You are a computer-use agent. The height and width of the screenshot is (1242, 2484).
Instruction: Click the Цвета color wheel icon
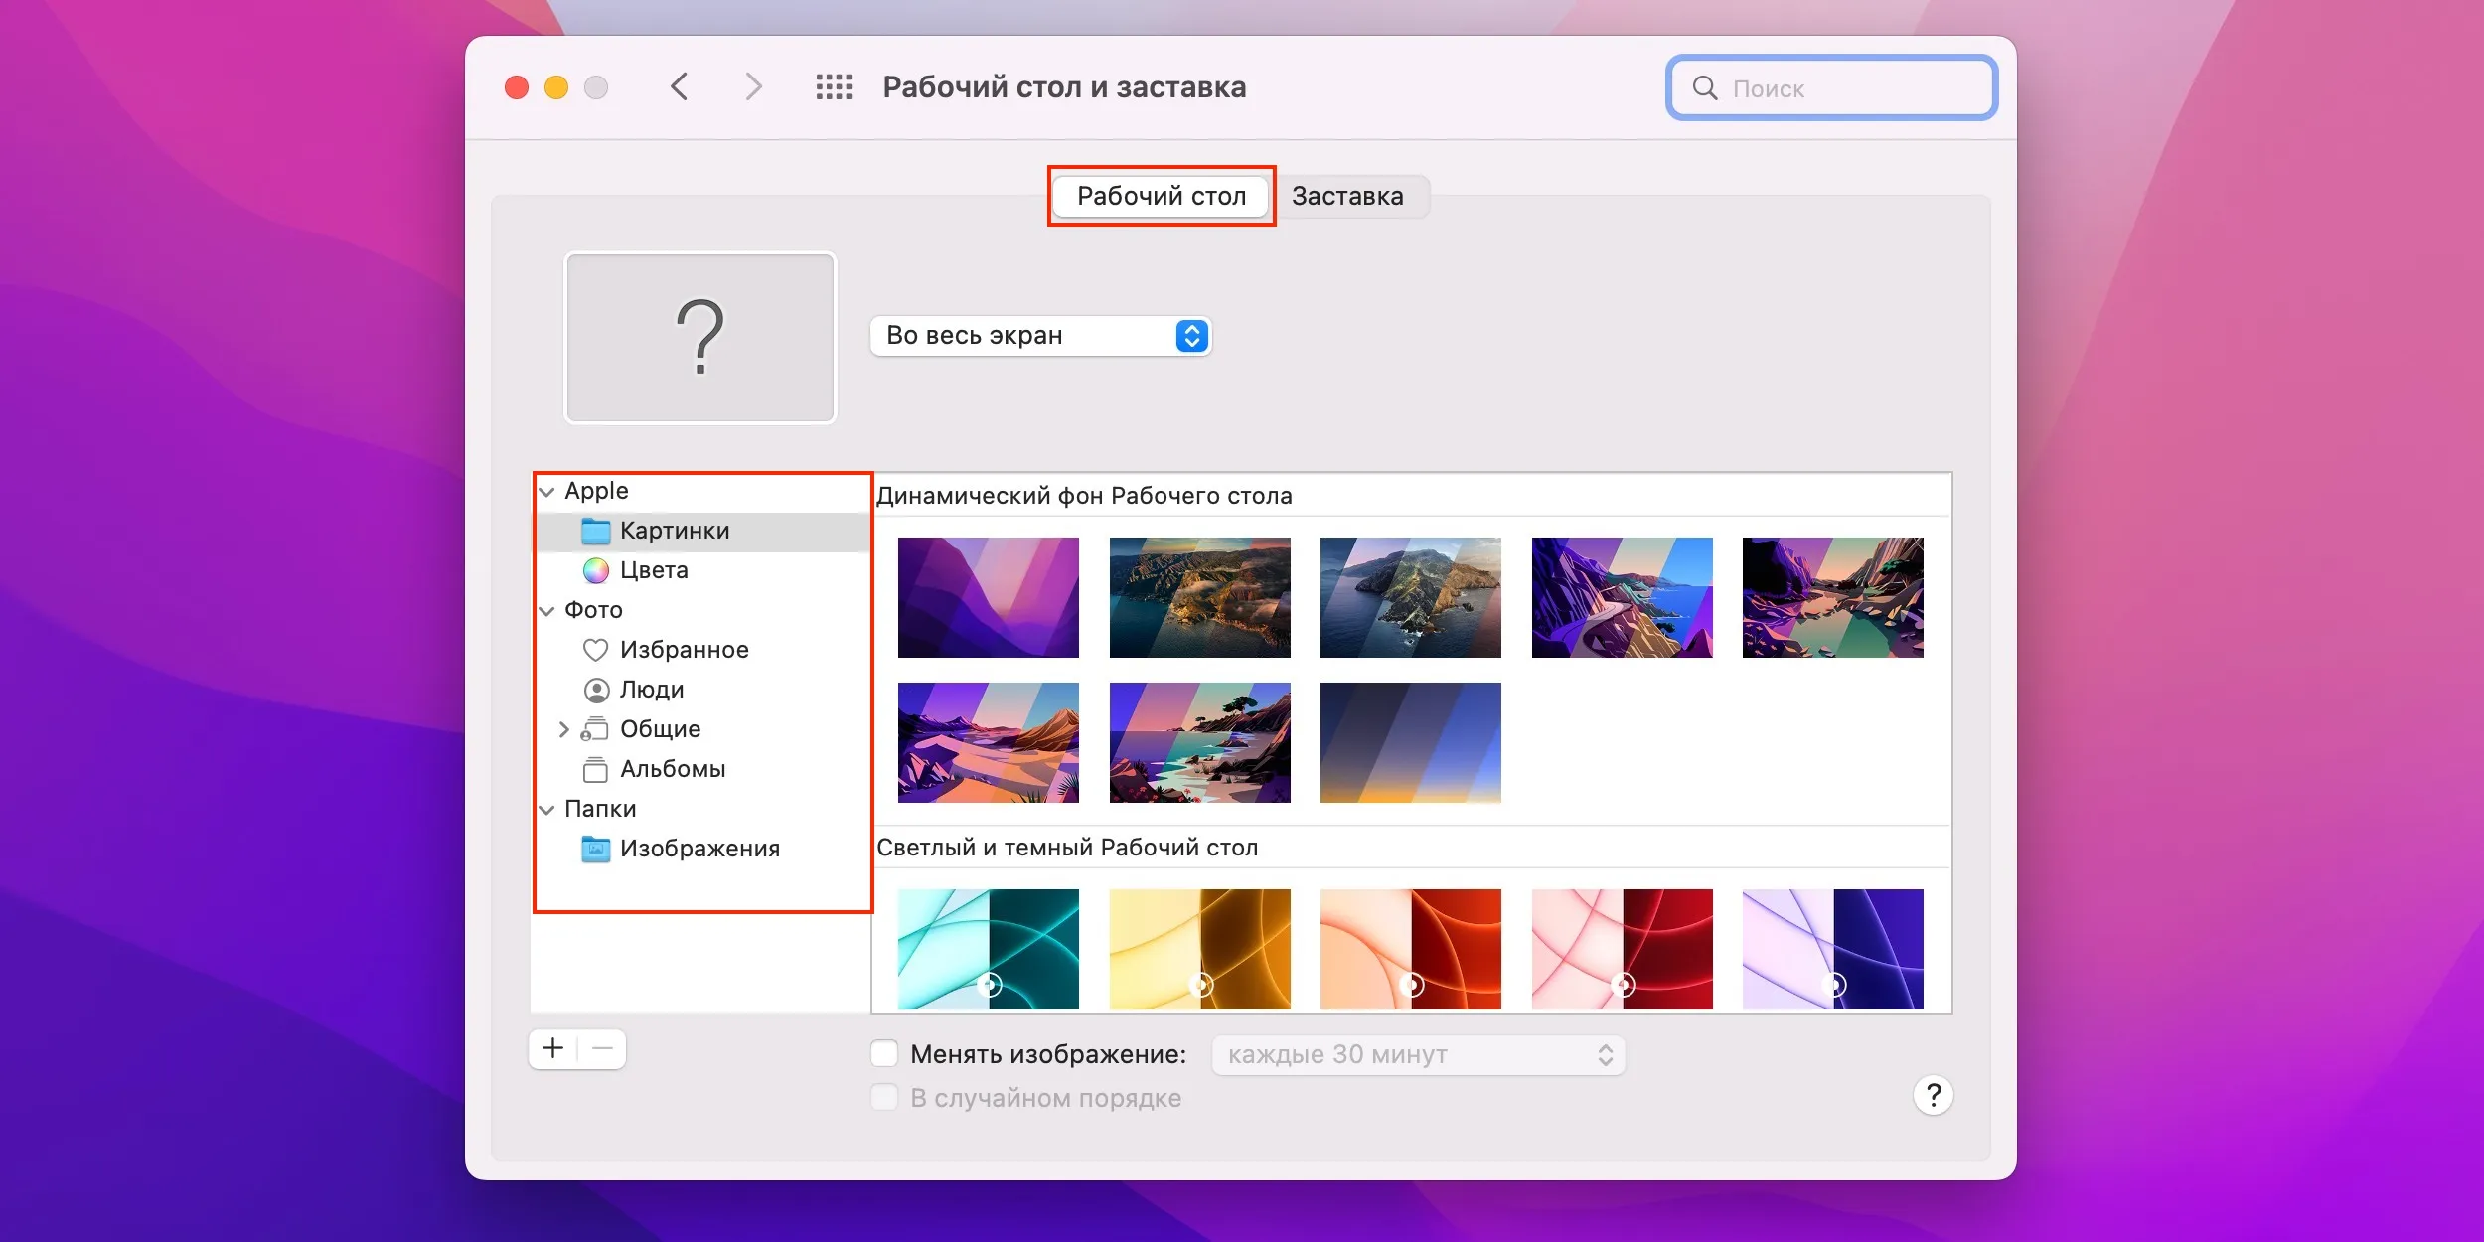595,570
